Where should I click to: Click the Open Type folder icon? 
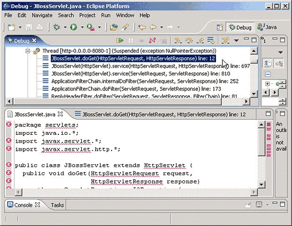[114, 27]
